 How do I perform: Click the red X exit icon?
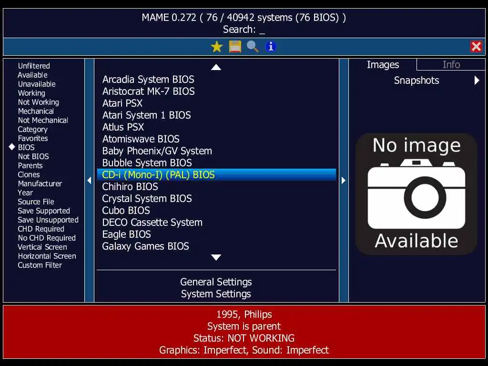click(476, 47)
